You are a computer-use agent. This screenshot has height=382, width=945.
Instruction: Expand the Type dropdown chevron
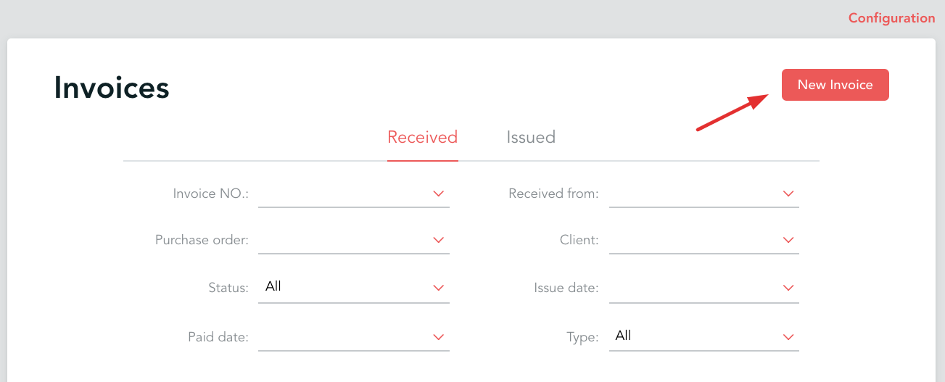pos(788,337)
